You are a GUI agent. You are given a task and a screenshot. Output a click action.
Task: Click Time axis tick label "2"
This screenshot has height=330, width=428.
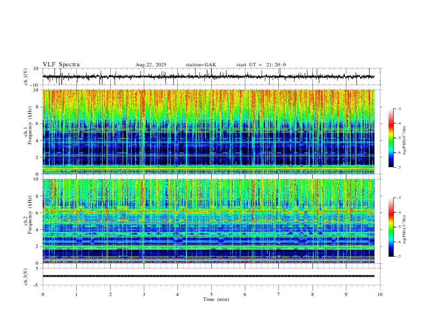(x=110, y=294)
